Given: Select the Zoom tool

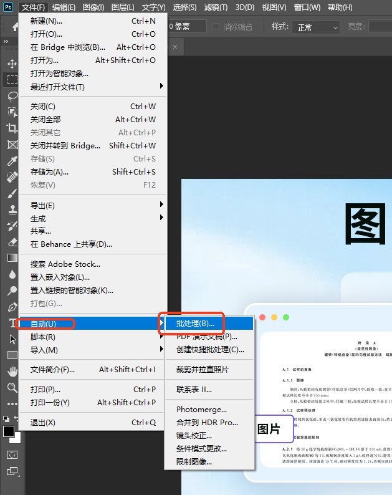Looking at the screenshot, I should 12,388.
